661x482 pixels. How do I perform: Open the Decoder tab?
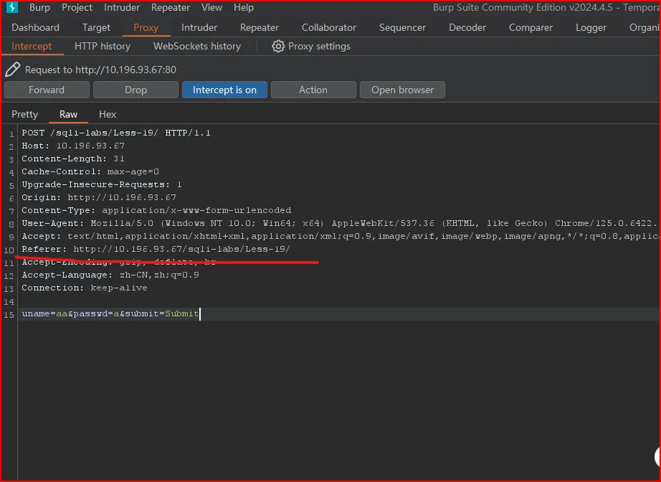467,27
